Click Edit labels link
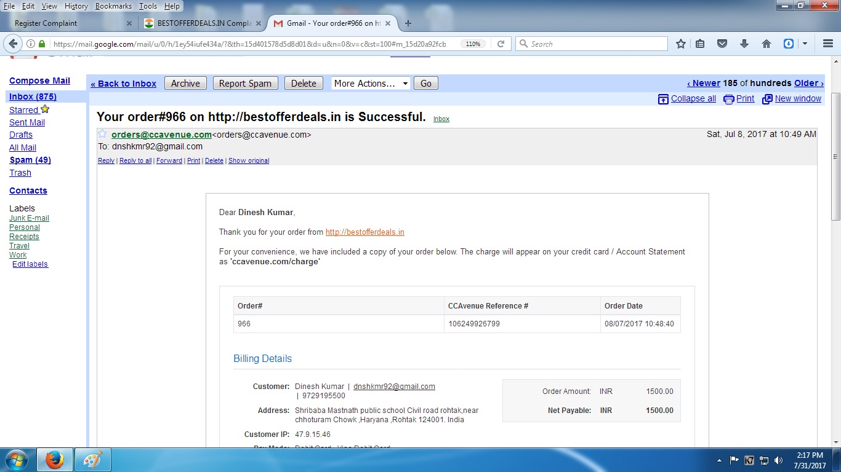This screenshot has height=472, width=841. (x=30, y=264)
